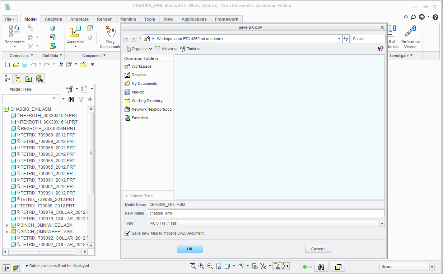
Task: Click the plus icon beside Model Tree filter
Action: (90, 99)
